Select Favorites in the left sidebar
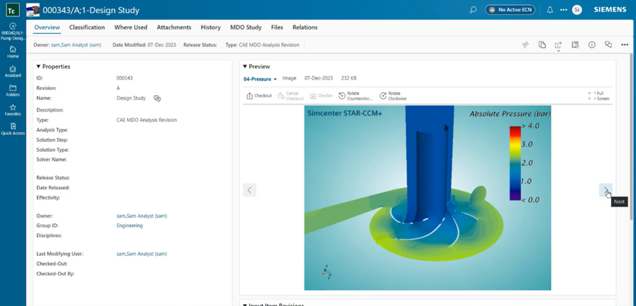 tap(13, 109)
